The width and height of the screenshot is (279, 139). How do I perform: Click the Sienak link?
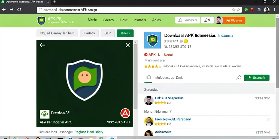pyautogui.click(x=168, y=55)
